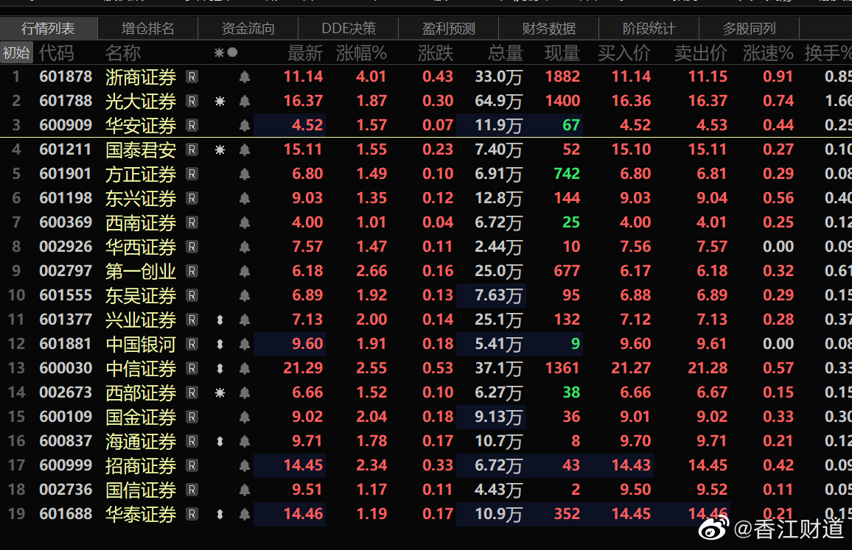
Task: Select stock code 002926
Action: pyautogui.click(x=66, y=247)
